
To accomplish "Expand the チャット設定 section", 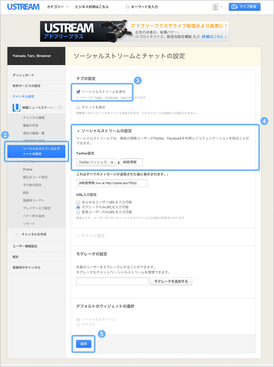I will click(91, 235).
